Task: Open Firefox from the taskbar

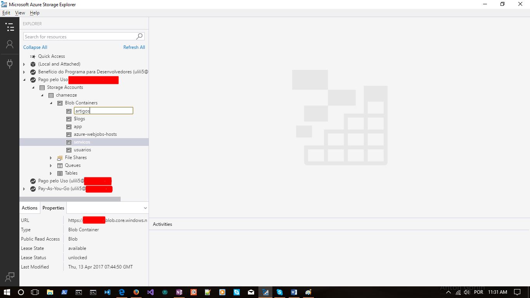Action: 136,292
